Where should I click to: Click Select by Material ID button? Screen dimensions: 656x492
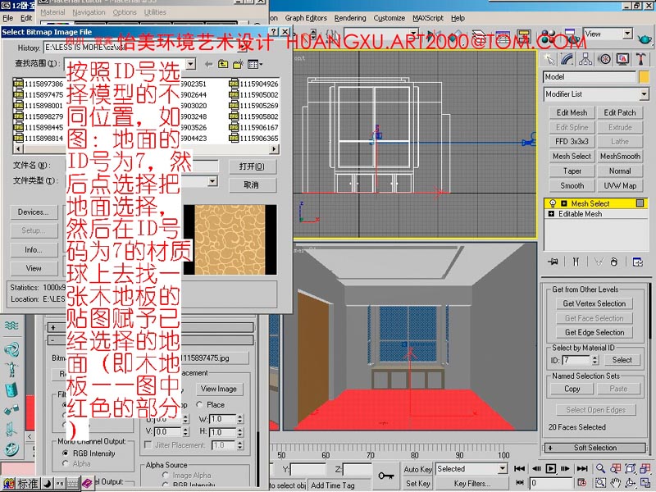click(x=622, y=360)
